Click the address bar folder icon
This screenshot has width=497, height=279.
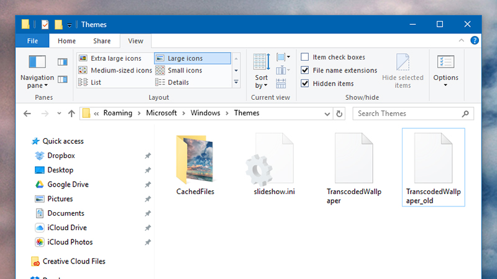click(86, 113)
